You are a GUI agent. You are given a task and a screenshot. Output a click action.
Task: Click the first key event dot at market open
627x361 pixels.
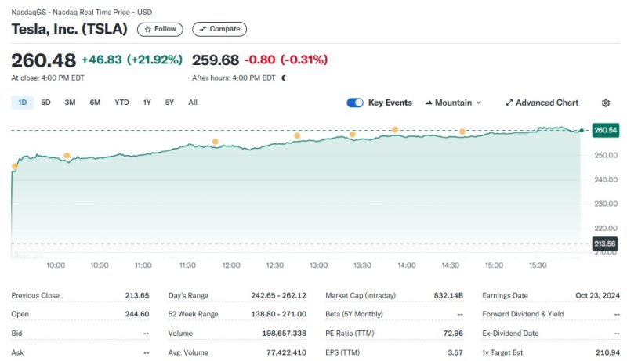click(x=14, y=166)
